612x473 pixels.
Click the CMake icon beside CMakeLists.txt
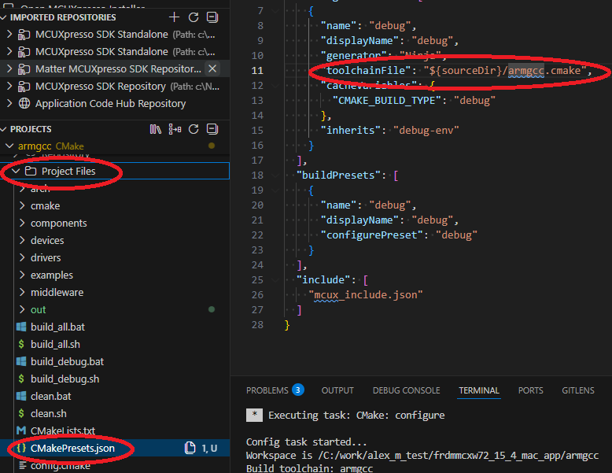pos(21,431)
